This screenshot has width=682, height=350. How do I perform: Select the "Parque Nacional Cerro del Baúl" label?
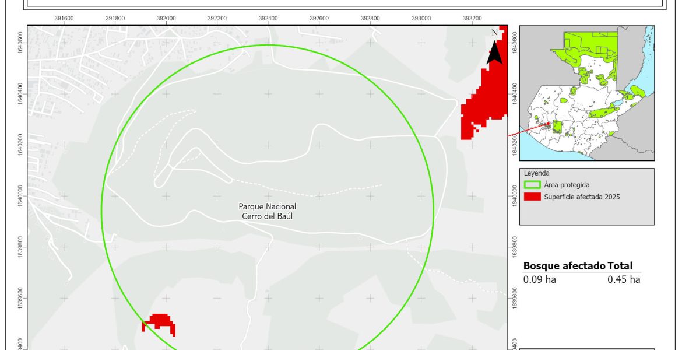click(x=268, y=211)
